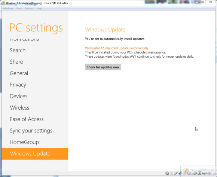Open the Machine menu
The width and height of the screenshot is (217, 177).
8,8
